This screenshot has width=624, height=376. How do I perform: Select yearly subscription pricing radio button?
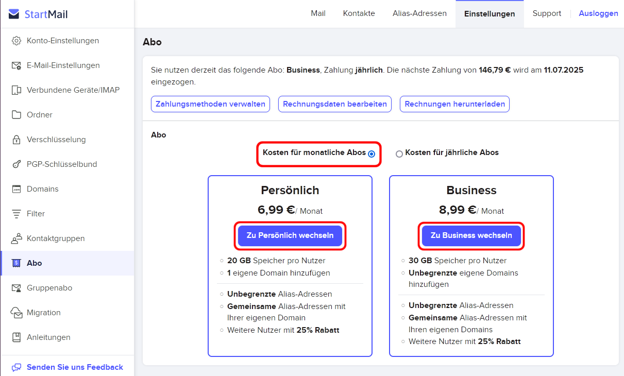pos(399,153)
